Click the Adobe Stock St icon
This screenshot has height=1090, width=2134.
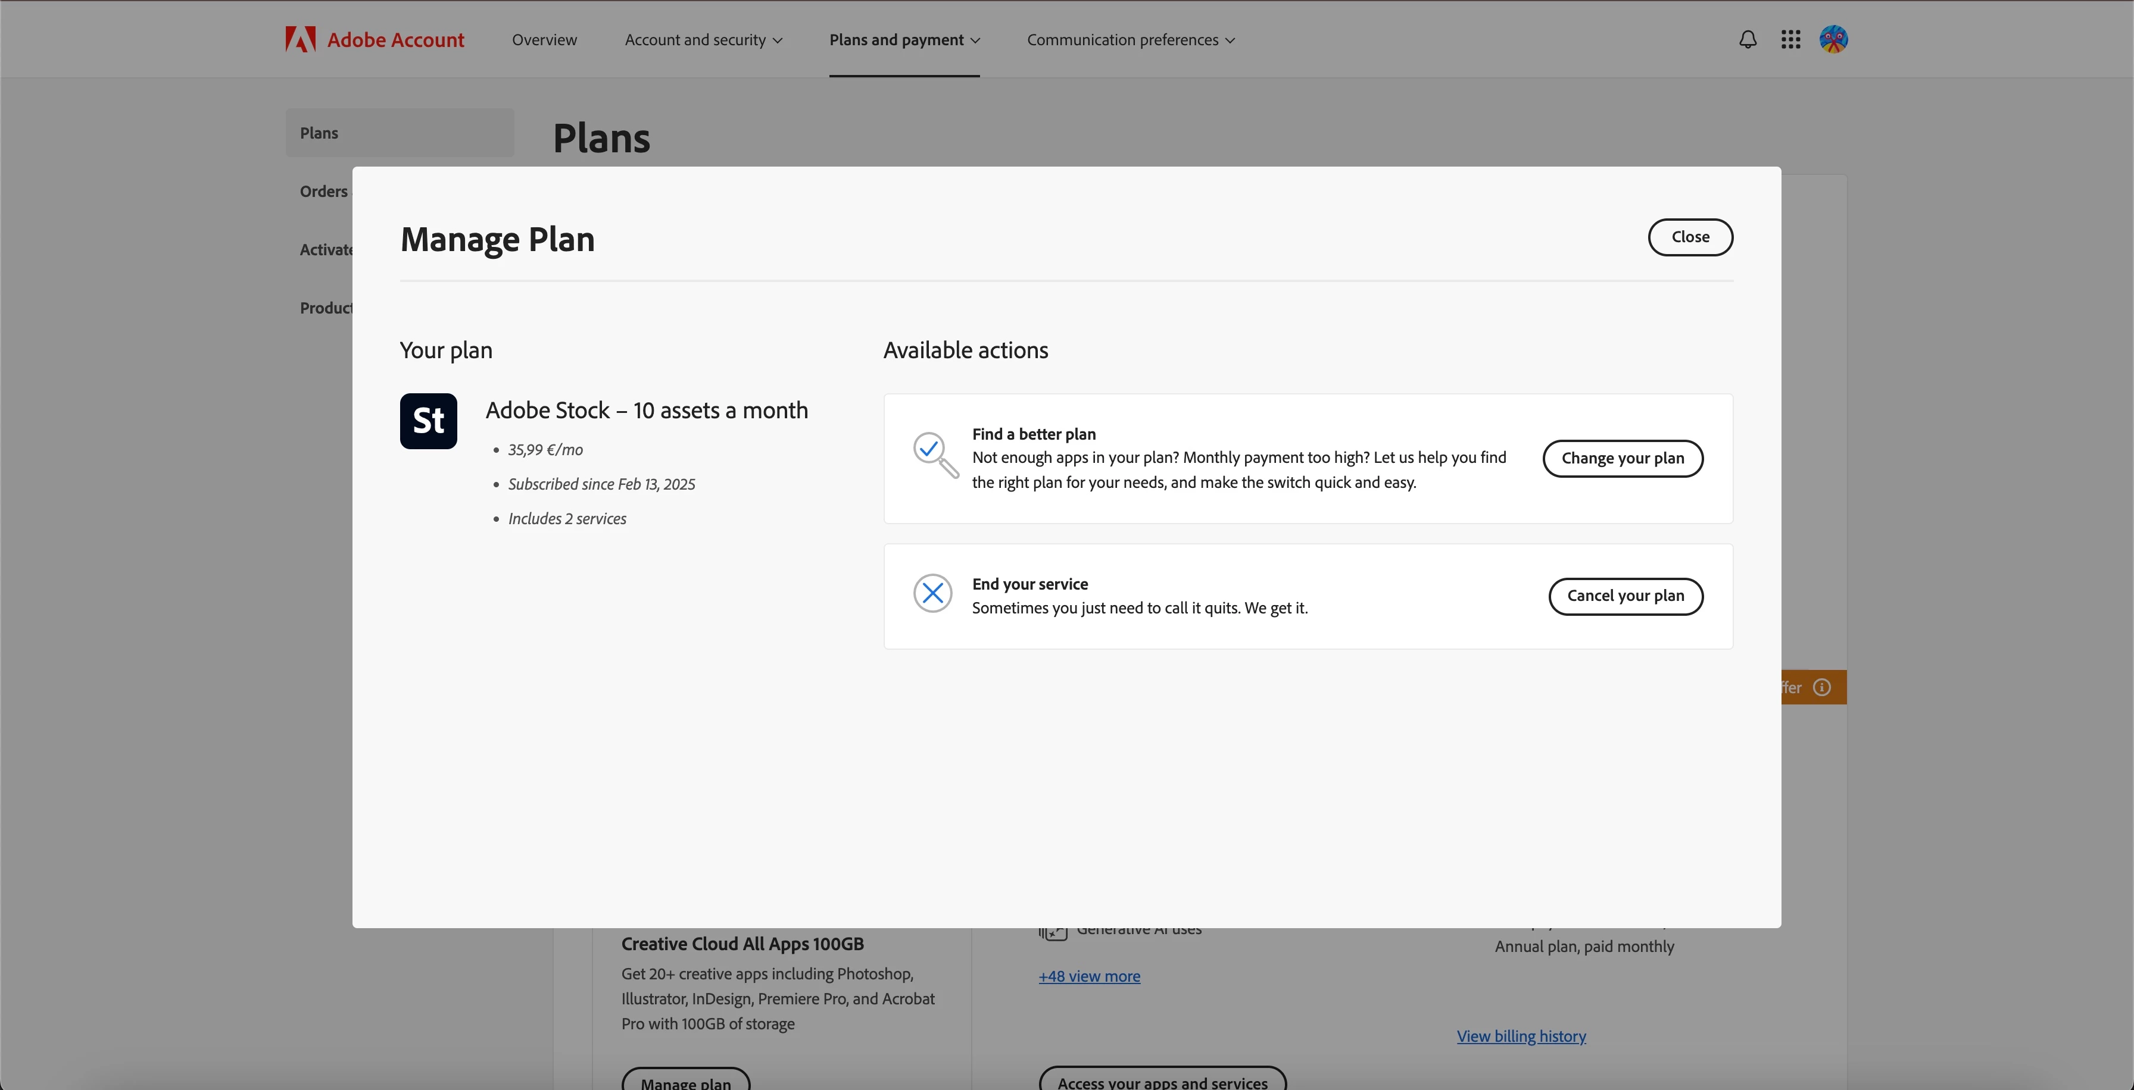pos(428,421)
